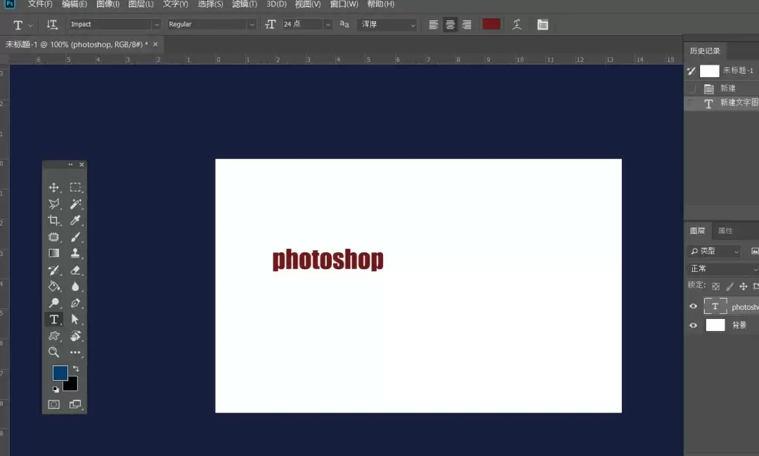Screen dimensions: 759x456
Task: Pick the Eyedropper tool
Action: 75,220
